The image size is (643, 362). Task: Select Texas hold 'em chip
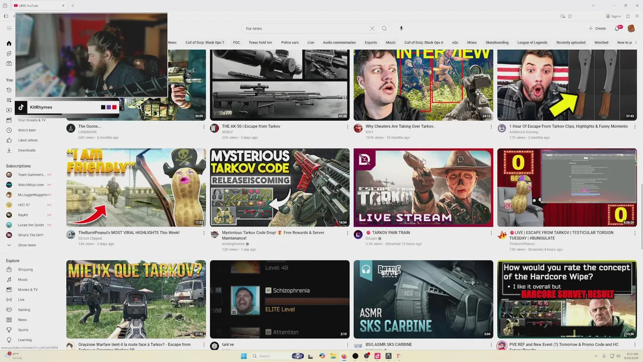(260, 43)
